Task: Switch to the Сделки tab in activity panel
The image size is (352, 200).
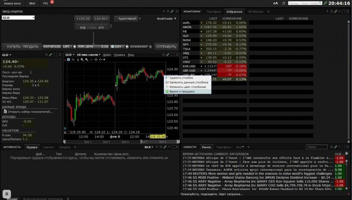Action: [48, 147]
